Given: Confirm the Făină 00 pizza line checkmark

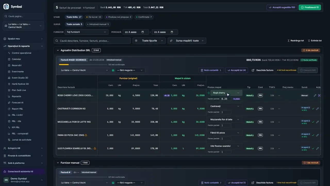Looking at the screenshot, I should [313, 135].
